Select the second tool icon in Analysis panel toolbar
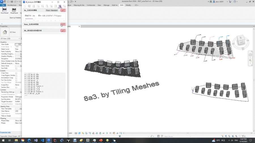 click(x=29, y=6)
